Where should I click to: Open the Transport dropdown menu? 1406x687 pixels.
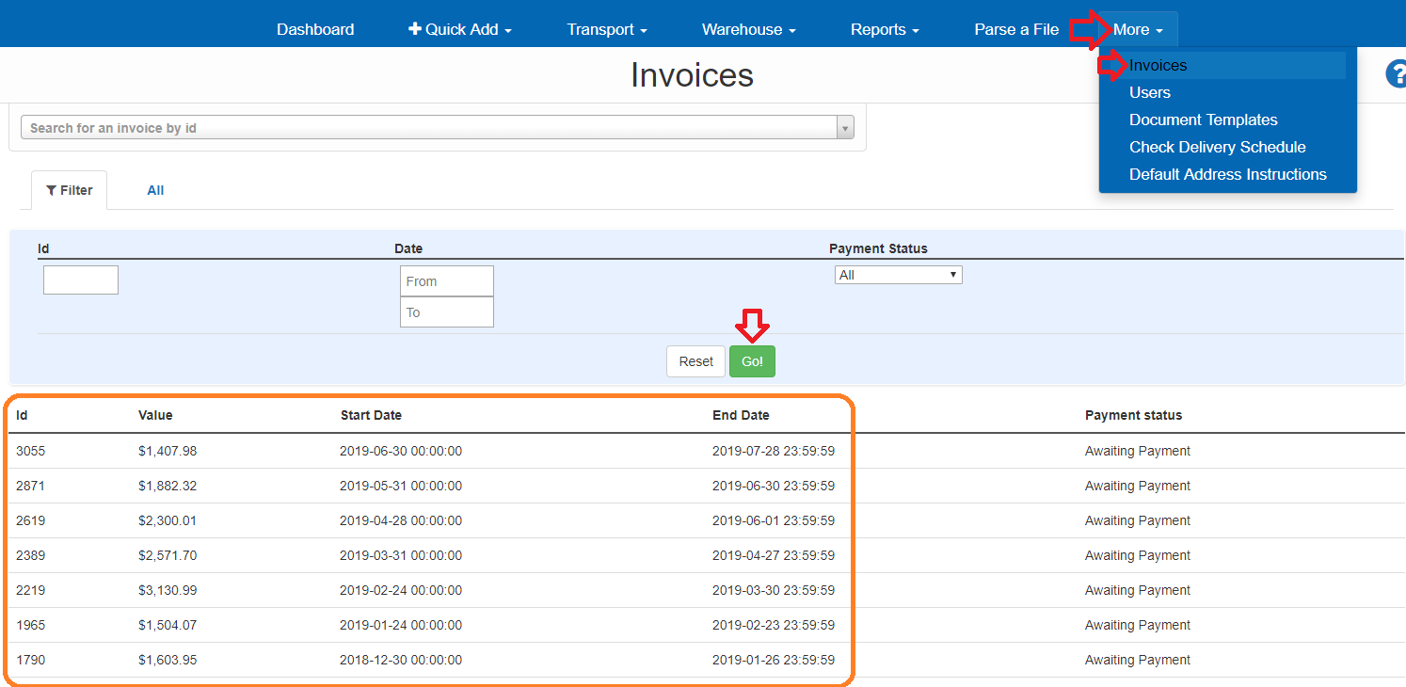606,29
